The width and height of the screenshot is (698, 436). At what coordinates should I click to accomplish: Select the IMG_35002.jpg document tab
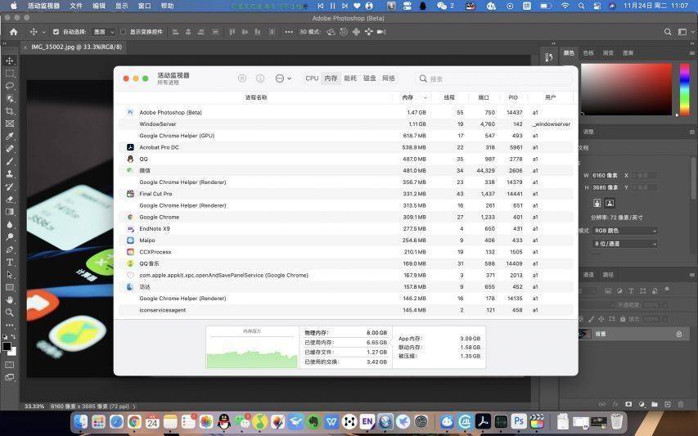point(75,47)
